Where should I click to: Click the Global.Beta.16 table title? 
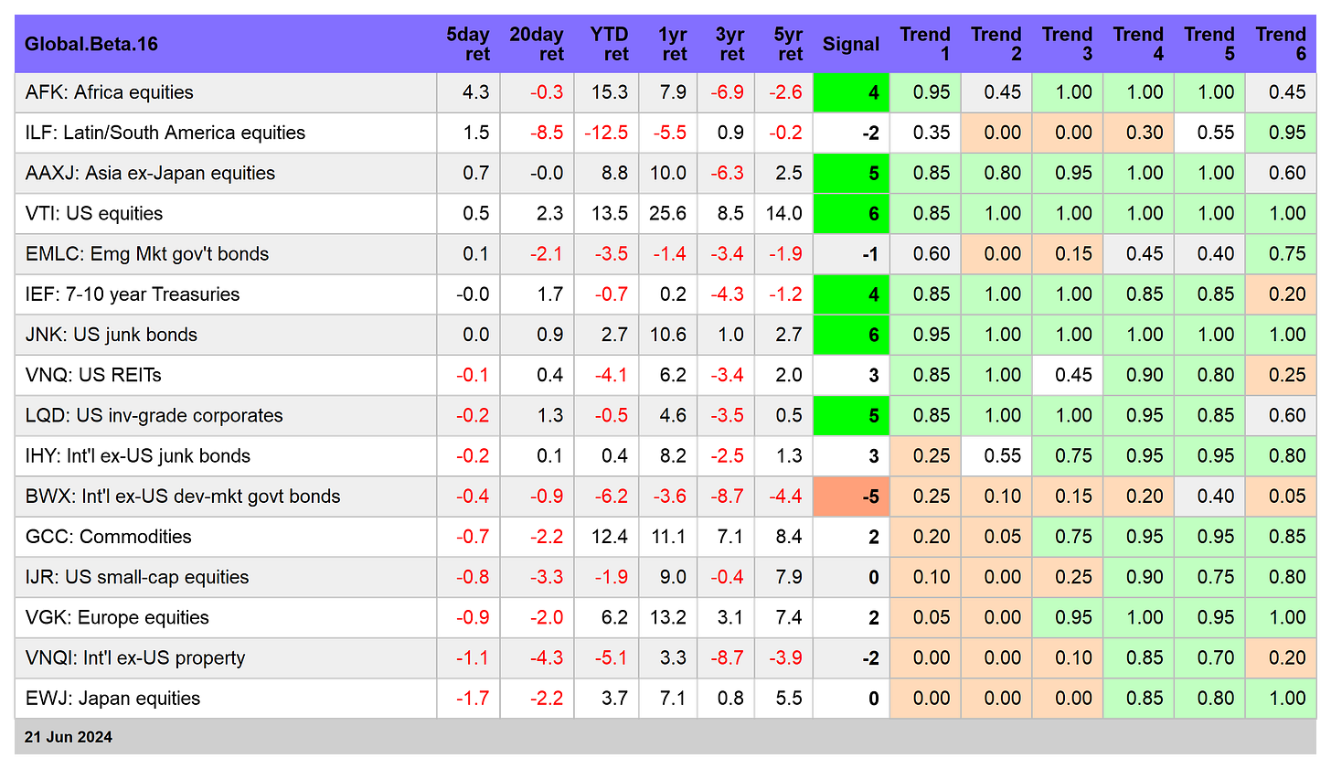[x=91, y=44]
